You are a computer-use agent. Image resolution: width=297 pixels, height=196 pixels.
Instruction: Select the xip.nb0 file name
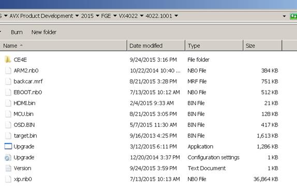click(x=23, y=179)
